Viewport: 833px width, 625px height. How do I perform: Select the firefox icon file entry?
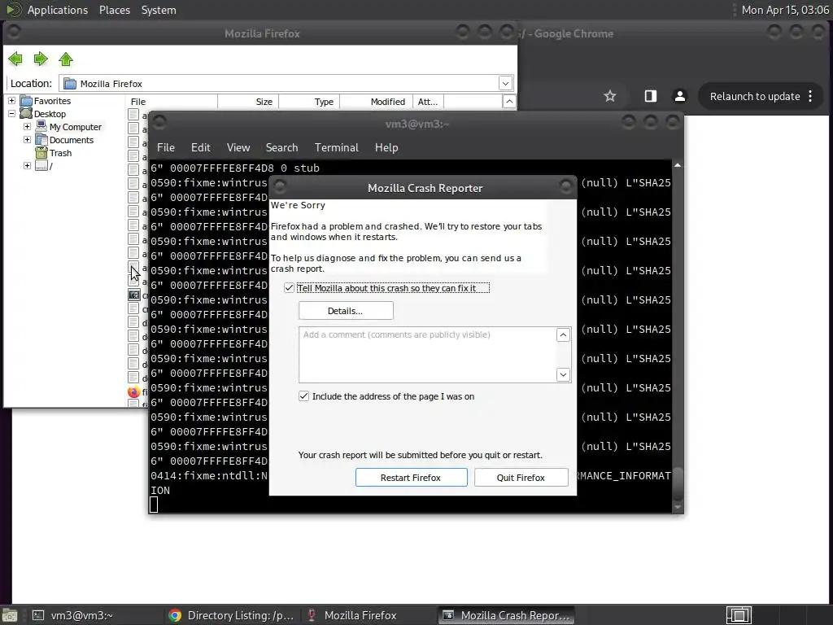pos(134,392)
